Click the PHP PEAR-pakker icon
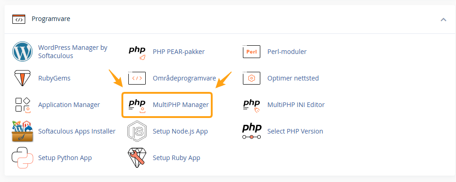This screenshot has width=456, height=182. tap(137, 53)
